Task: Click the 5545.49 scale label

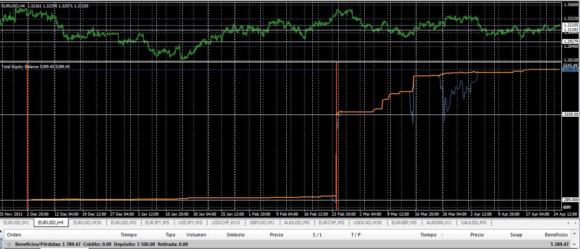Action: click(x=570, y=65)
